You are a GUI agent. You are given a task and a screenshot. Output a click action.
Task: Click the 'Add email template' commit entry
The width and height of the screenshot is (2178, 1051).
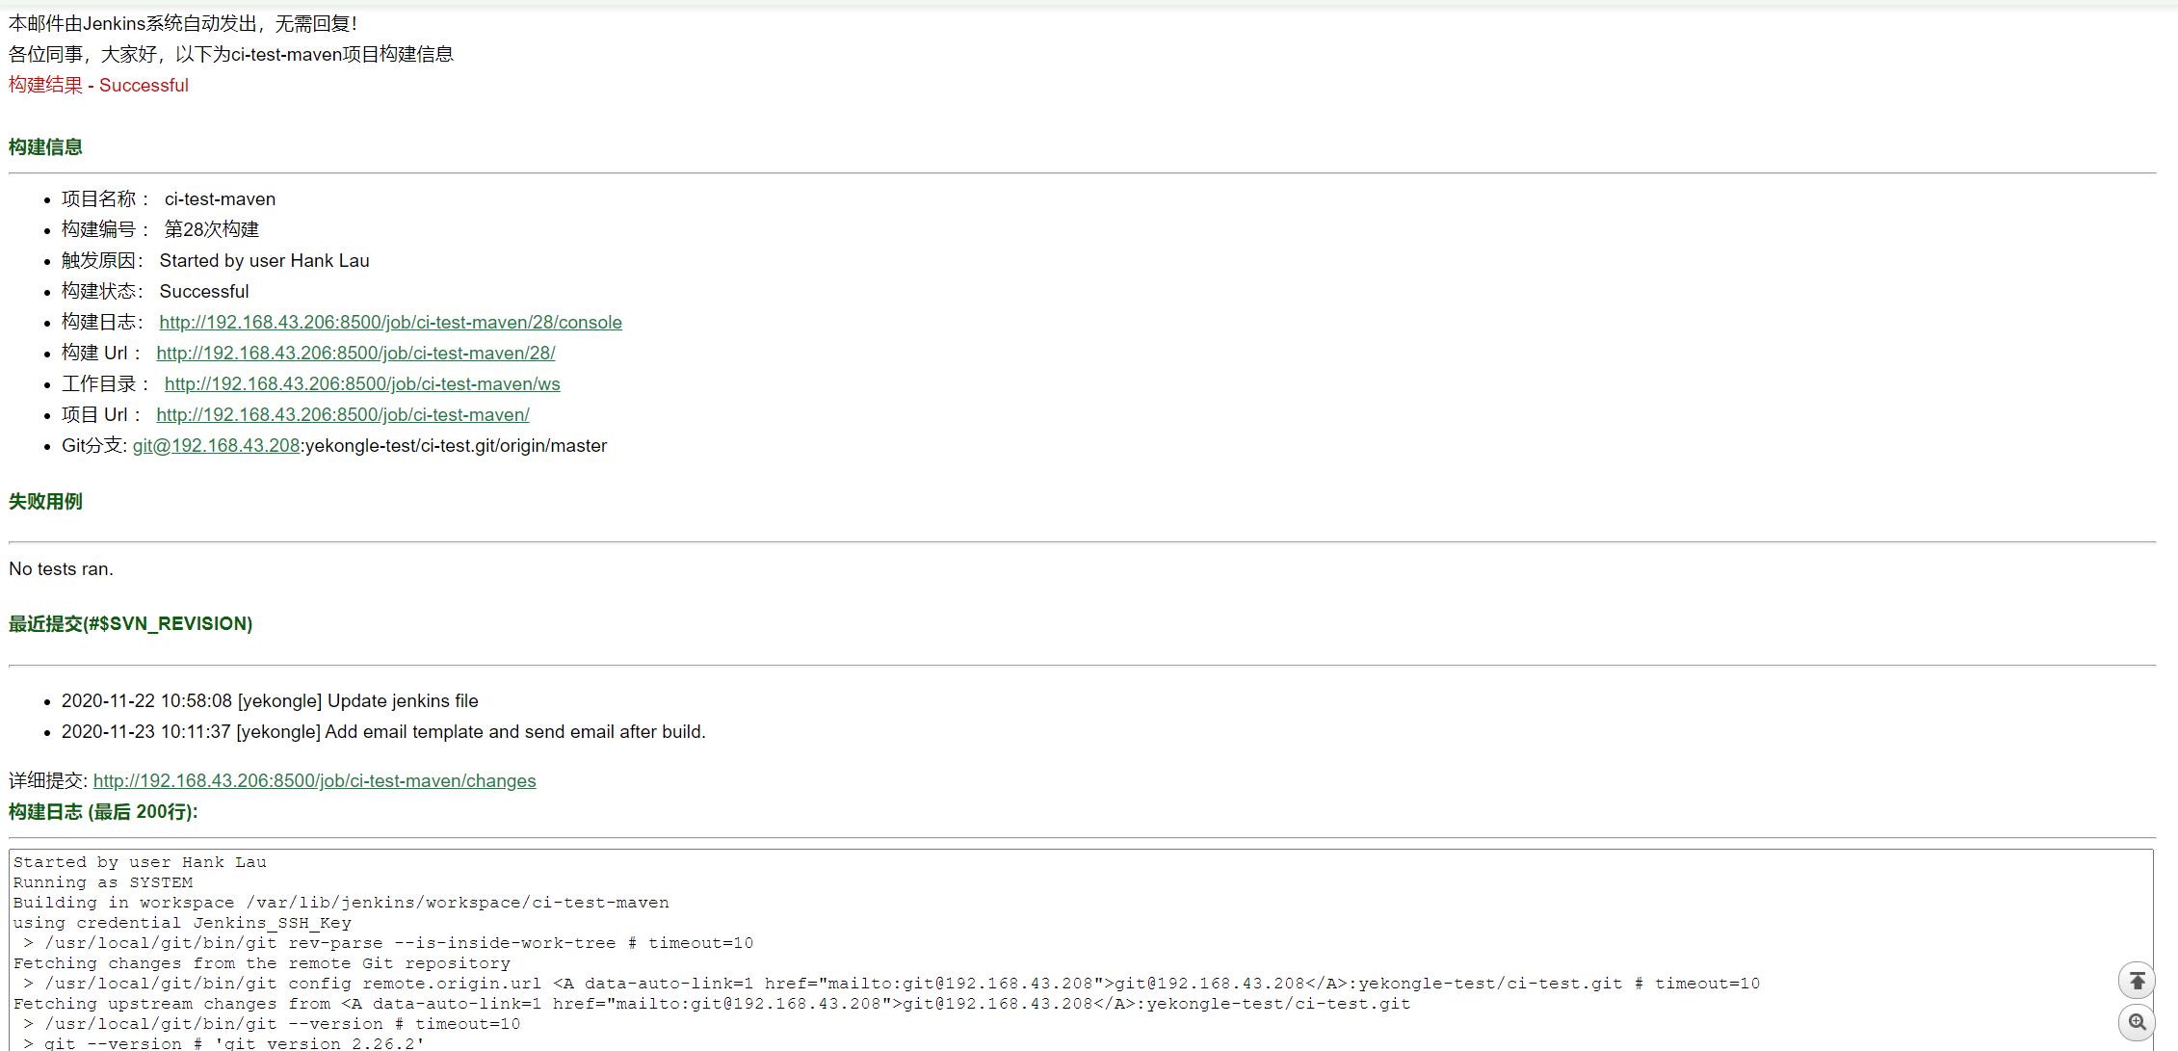pos(383,732)
